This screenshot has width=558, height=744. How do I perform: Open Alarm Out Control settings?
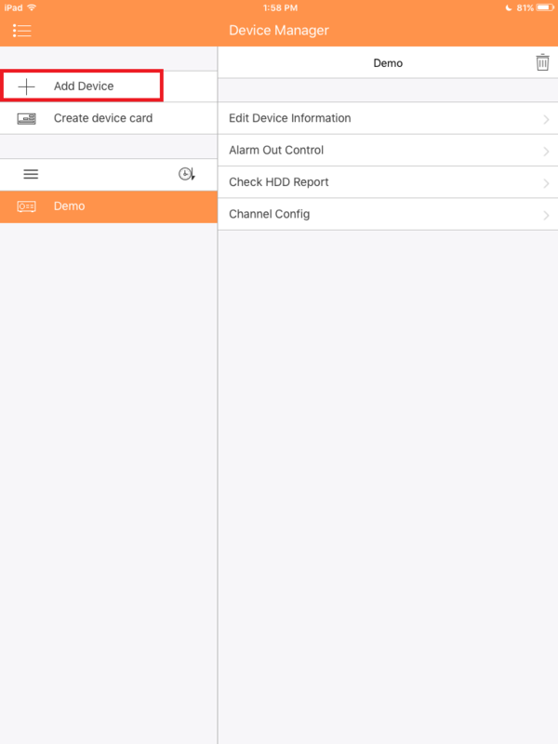[x=388, y=151]
